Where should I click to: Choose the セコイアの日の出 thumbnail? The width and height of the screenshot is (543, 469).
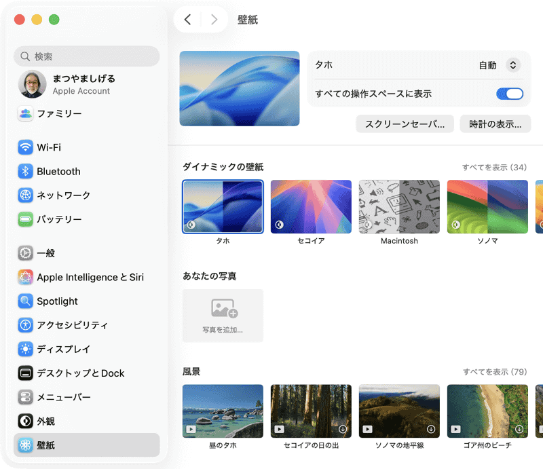pyautogui.click(x=311, y=411)
